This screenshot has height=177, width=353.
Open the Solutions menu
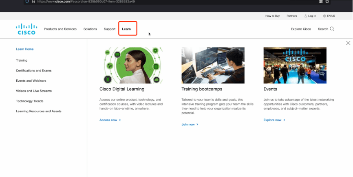point(90,29)
